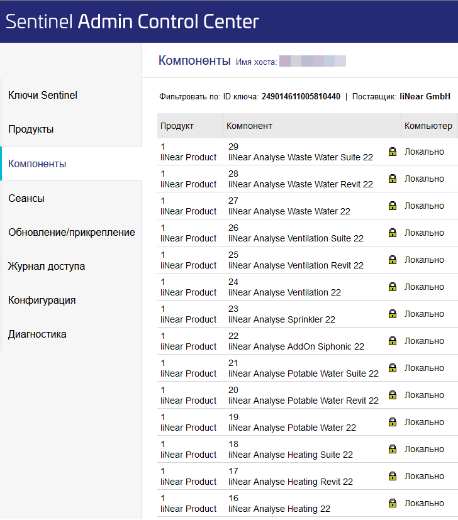
Task: Click Локально in the Heating 22 row
Action: click(x=424, y=503)
